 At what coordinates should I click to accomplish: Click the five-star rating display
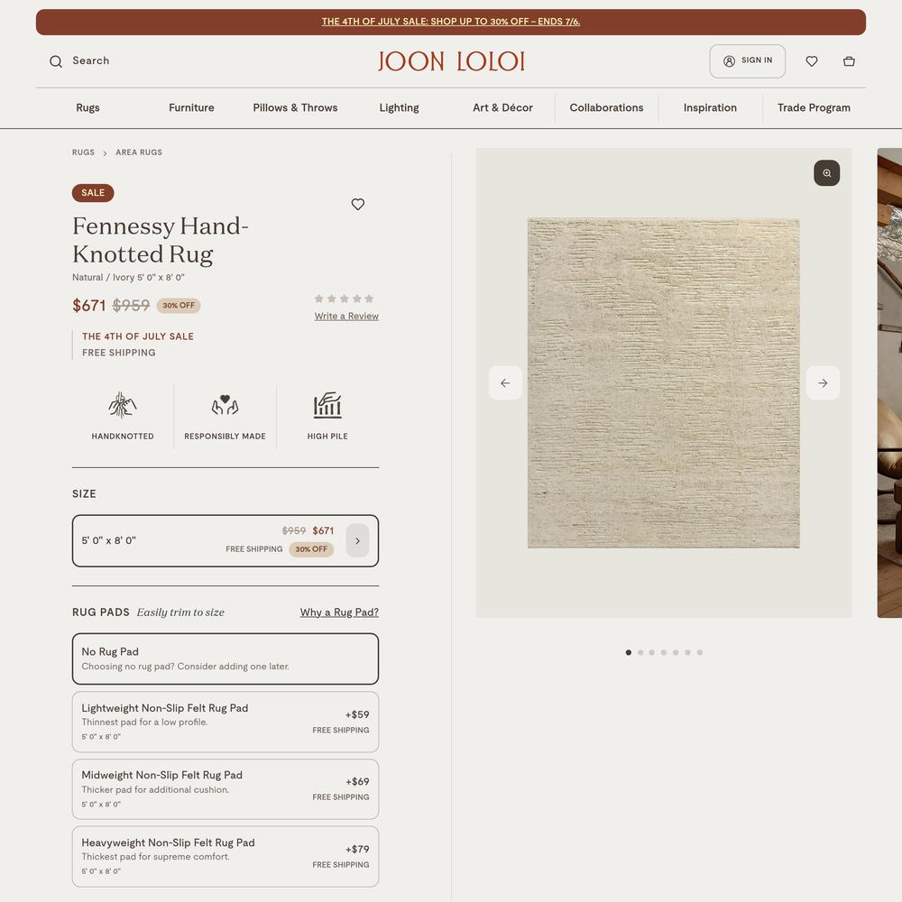click(344, 299)
